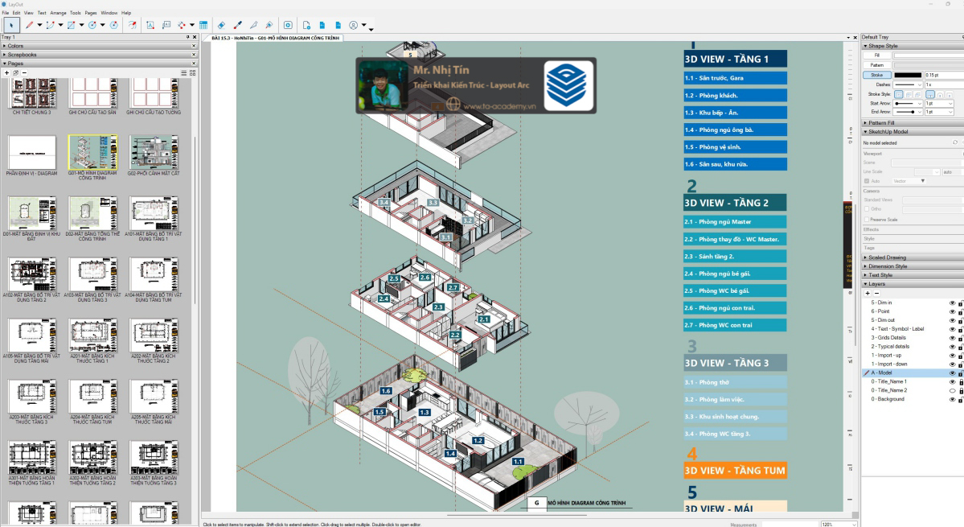Select the arrow Select tool

coord(11,25)
